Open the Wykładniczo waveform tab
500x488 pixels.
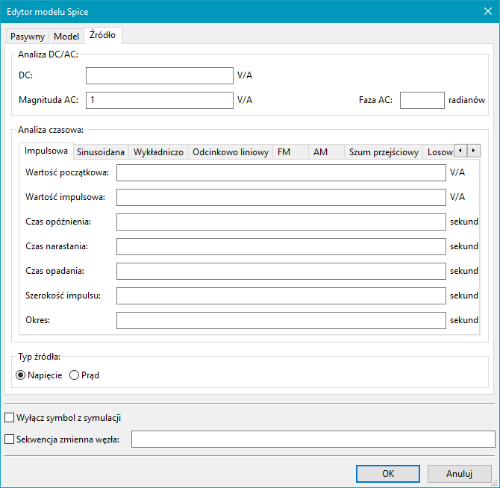click(158, 151)
